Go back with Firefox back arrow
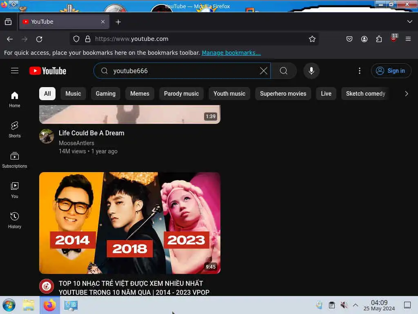Viewport: 418px width, 314px height. tap(10, 39)
